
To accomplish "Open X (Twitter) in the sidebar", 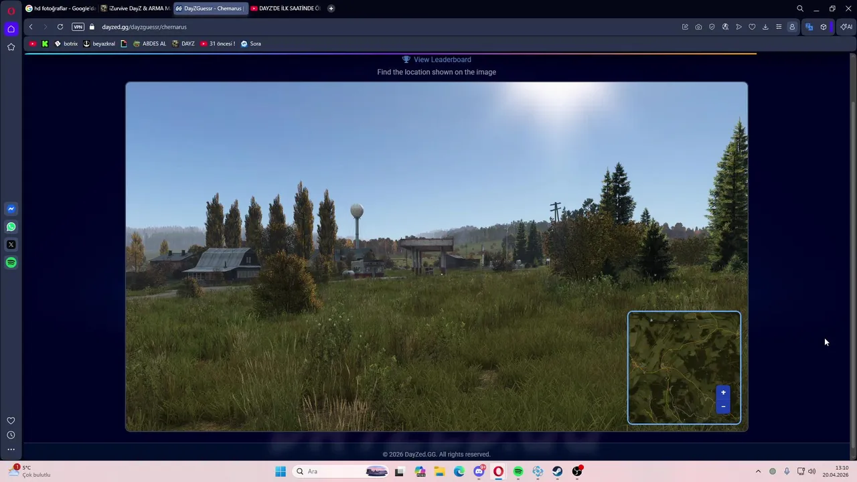I will tap(11, 245).
